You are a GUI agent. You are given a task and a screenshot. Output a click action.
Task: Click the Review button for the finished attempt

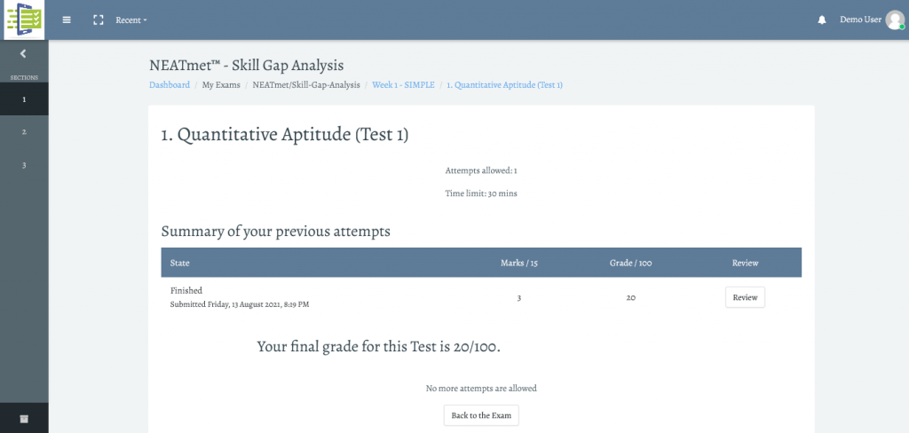745,297
